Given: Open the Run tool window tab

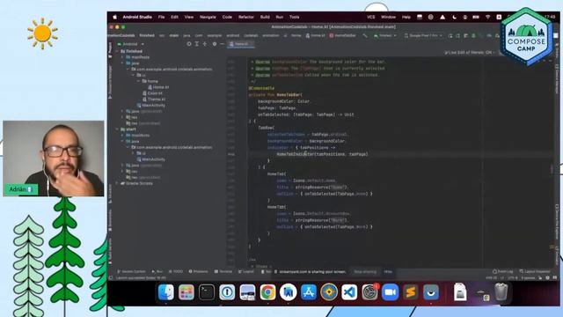Looking at the screenshot, I should [157, 272].
